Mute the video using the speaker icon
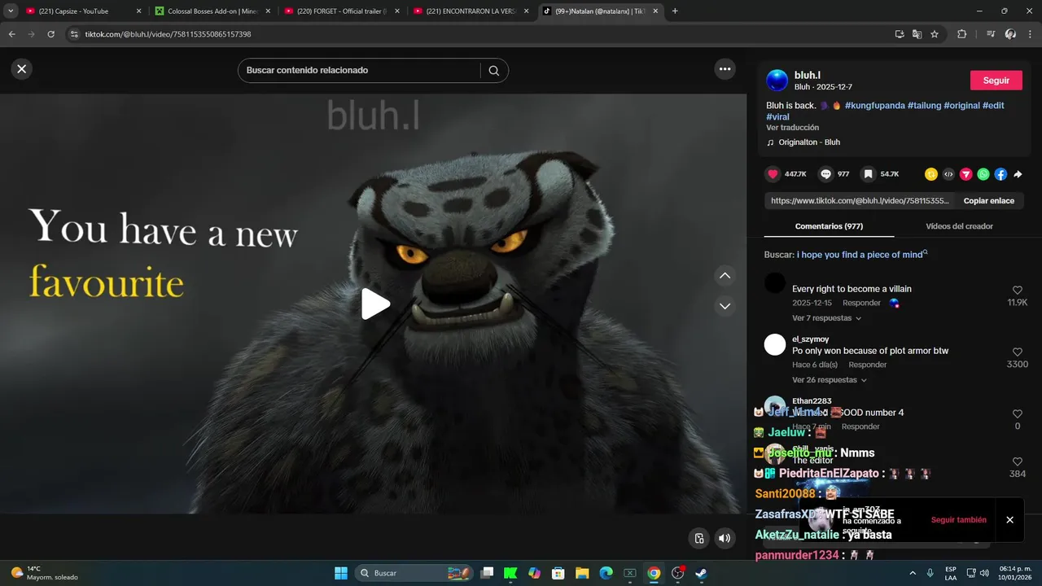 (x=724, y=538)
